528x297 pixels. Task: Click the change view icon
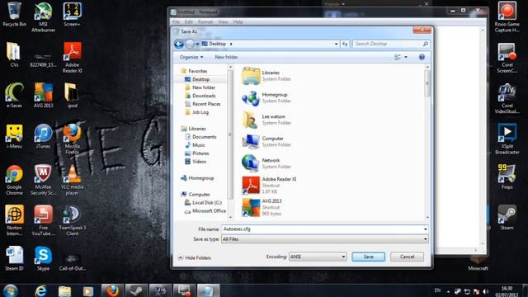(x=398, y=57)
